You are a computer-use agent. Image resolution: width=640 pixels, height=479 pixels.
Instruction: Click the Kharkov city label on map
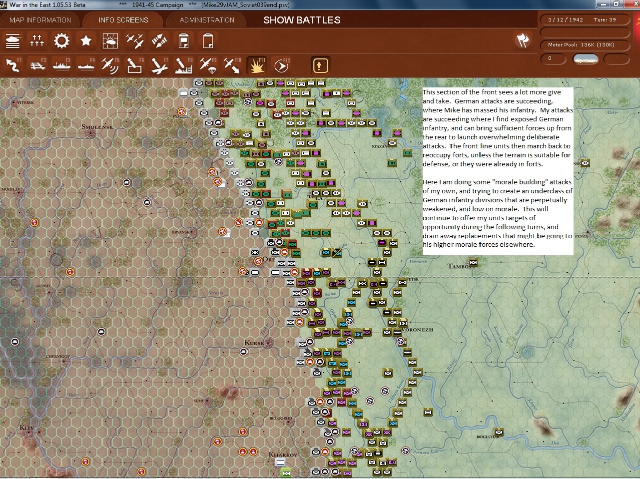283,455
